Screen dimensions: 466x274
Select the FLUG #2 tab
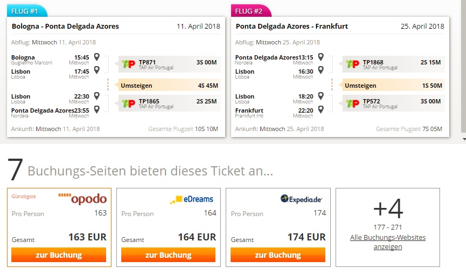pos(251,11)
